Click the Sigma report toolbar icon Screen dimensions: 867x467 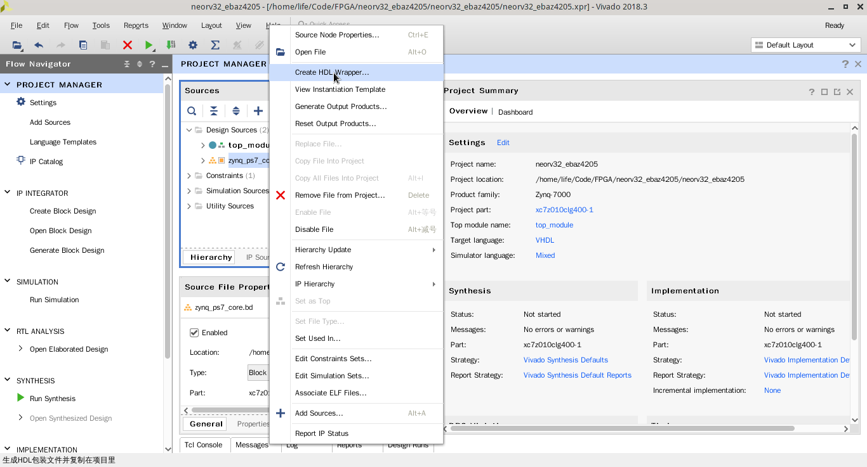pos(215,45)
